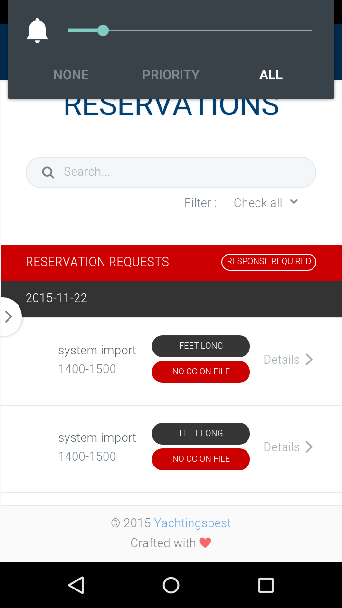Click the Filter dropdown chevron arrow
The image size is (342, 608).
pos(294,202)
